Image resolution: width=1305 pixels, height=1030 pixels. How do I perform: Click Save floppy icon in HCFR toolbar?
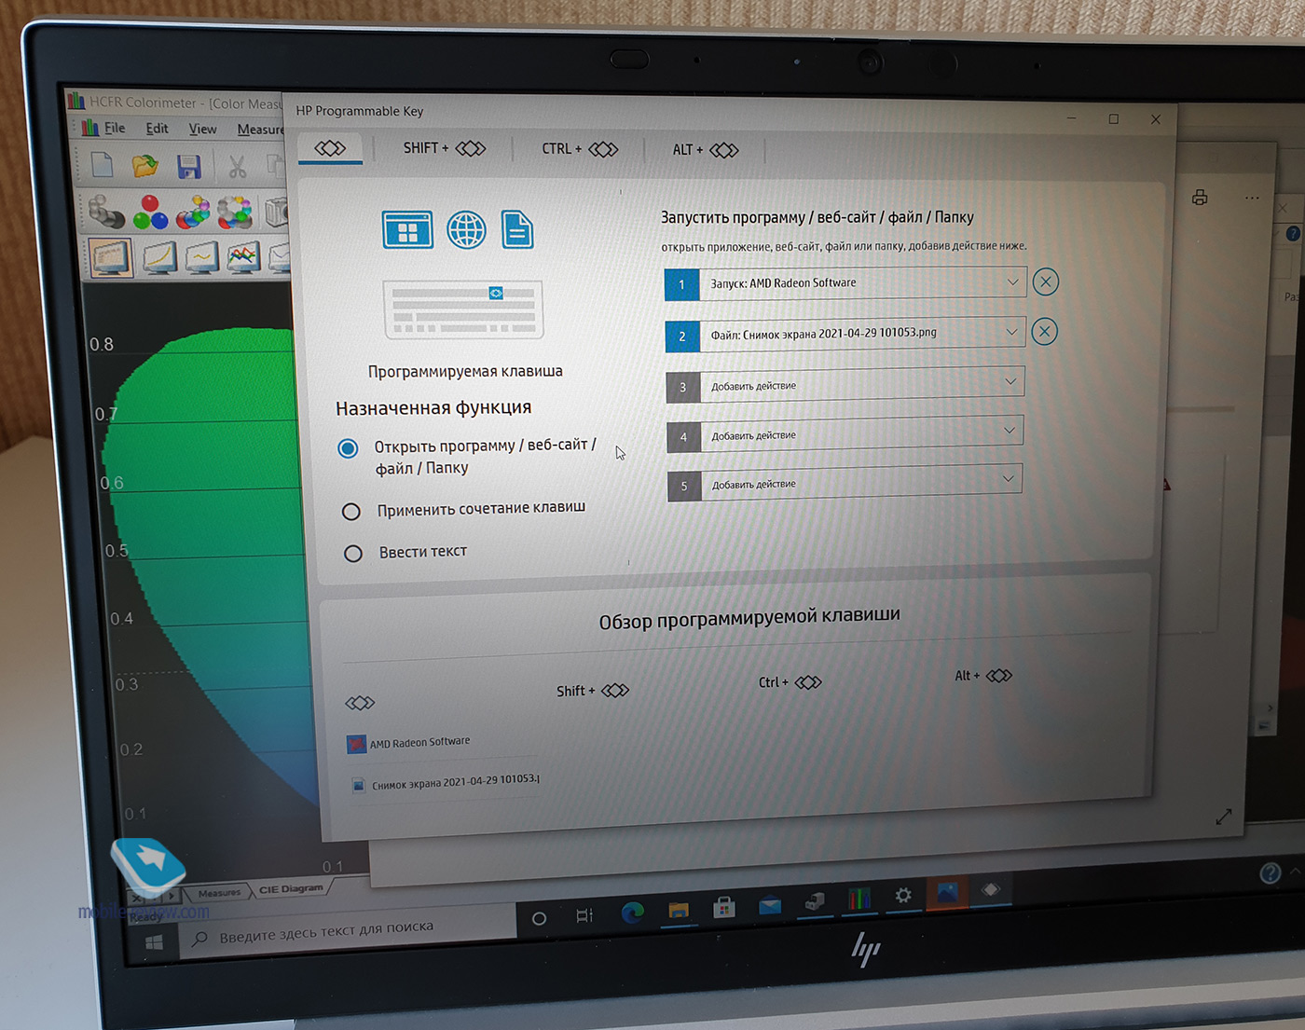coord(189,168)
